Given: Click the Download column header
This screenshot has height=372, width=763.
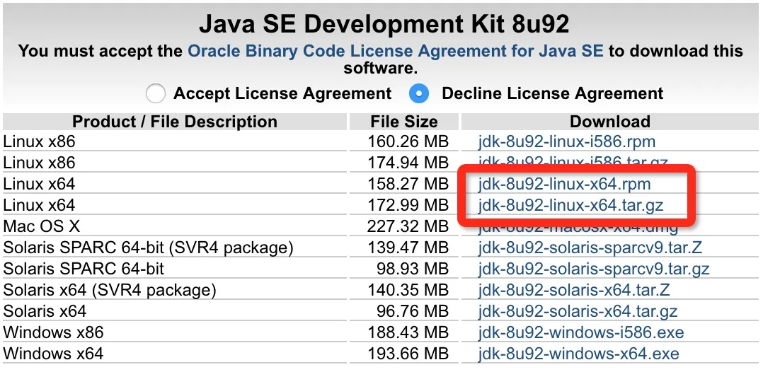Looking at the screenshot, I should click(x=609, y=122).
